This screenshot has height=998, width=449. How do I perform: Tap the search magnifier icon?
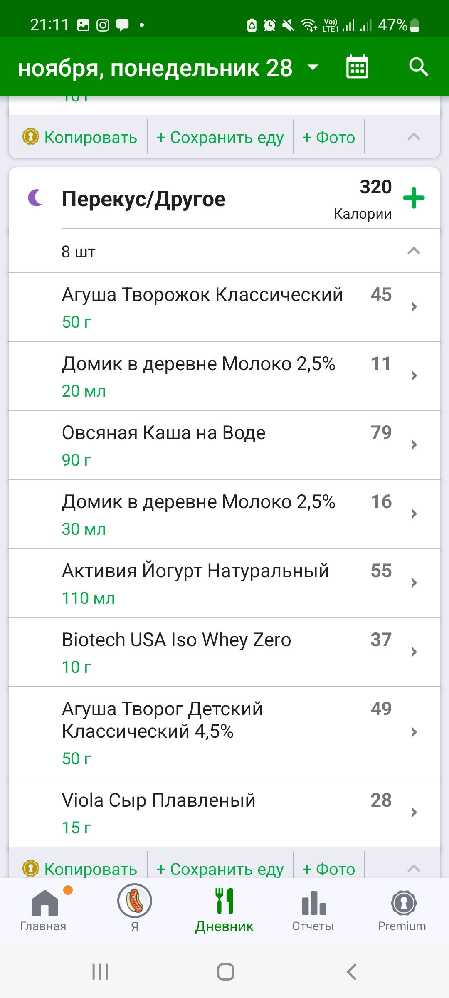[418, 67]
